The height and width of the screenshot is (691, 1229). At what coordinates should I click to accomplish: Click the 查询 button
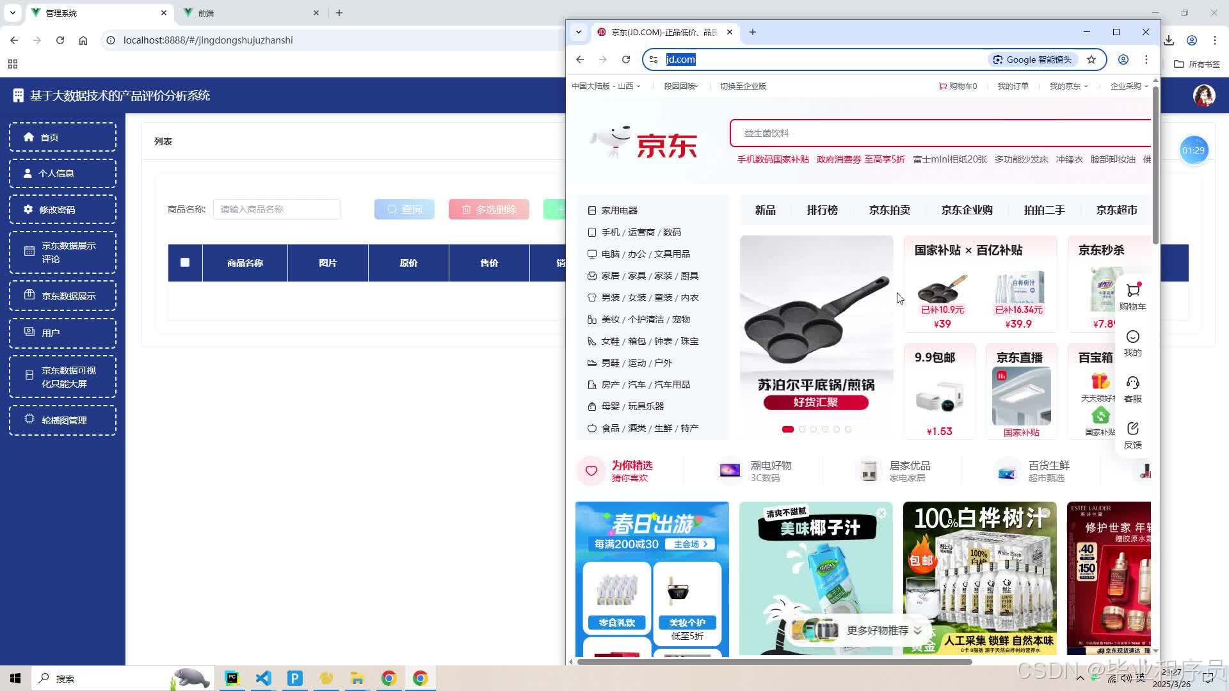pos(405,209)
